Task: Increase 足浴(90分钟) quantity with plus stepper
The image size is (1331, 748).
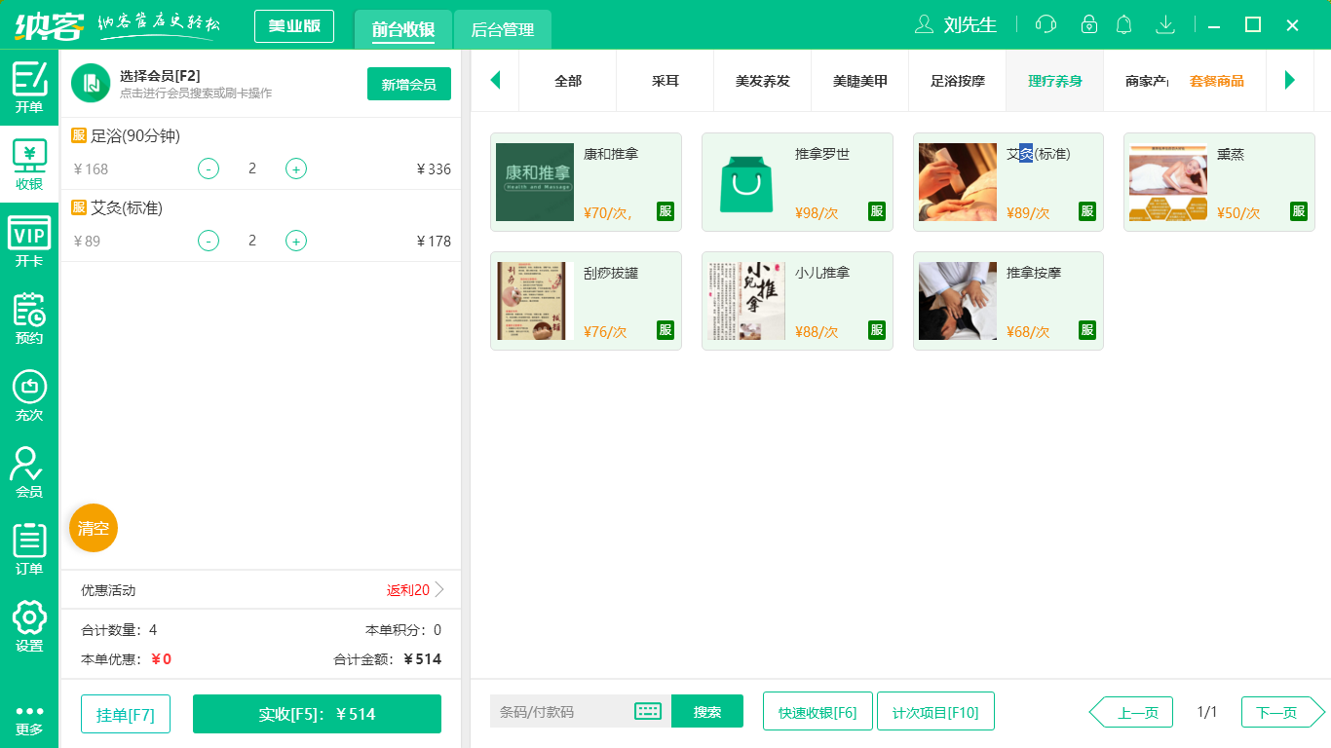Action: pyautogui.click(x=295, y=168)
